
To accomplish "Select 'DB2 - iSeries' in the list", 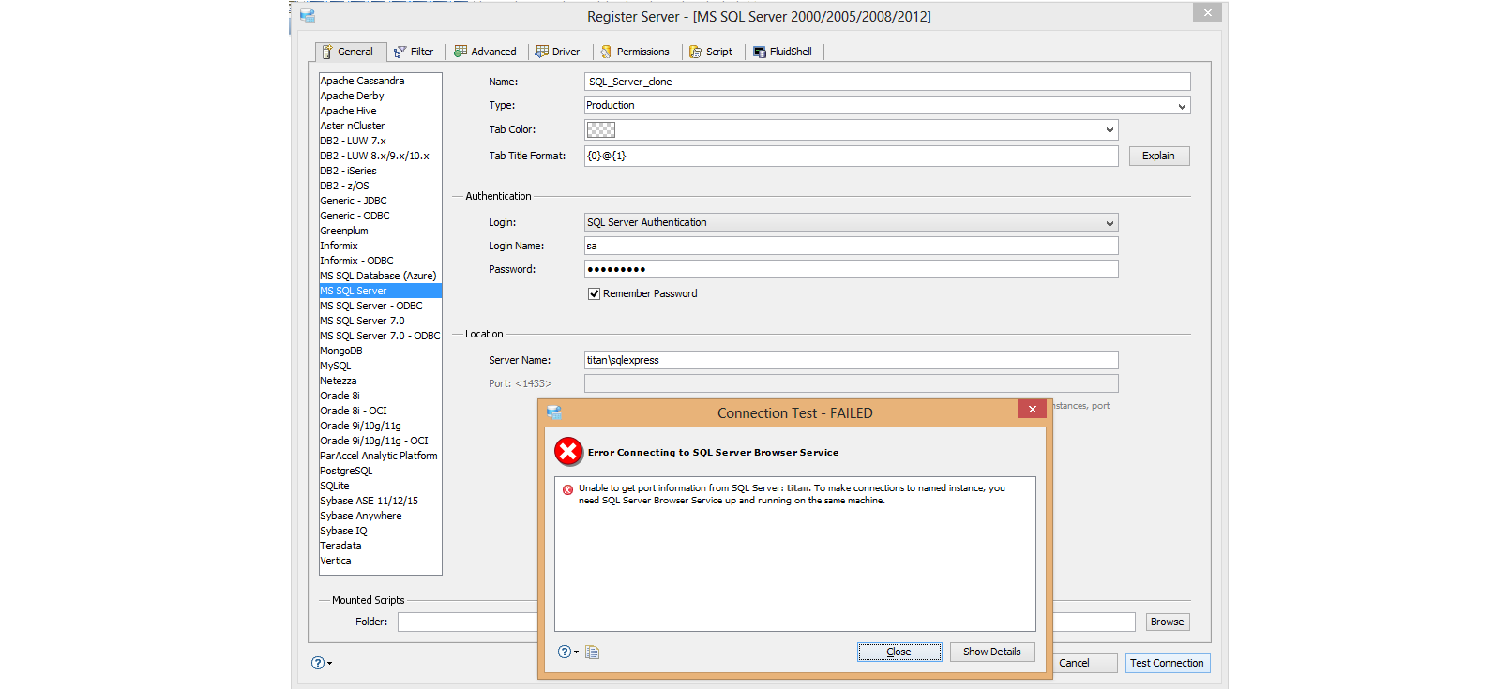I will tap(380, 171).
